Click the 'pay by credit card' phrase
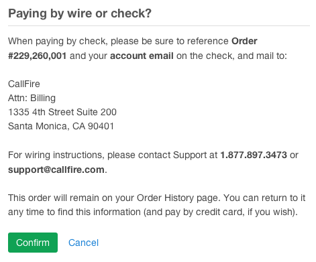 point(203,212)
